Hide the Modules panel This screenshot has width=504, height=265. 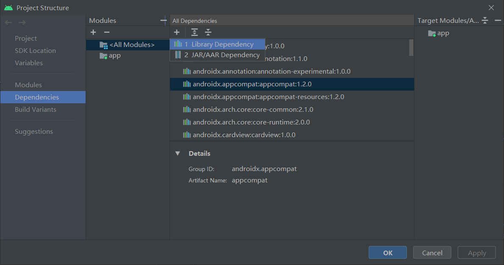pyautogui.click(x=163, y=21)
